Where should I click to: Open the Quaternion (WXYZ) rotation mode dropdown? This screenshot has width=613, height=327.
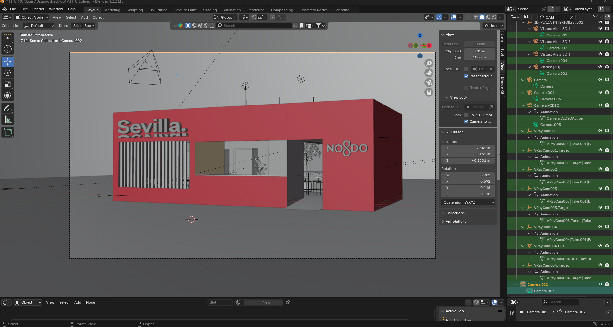click(468, 202)
